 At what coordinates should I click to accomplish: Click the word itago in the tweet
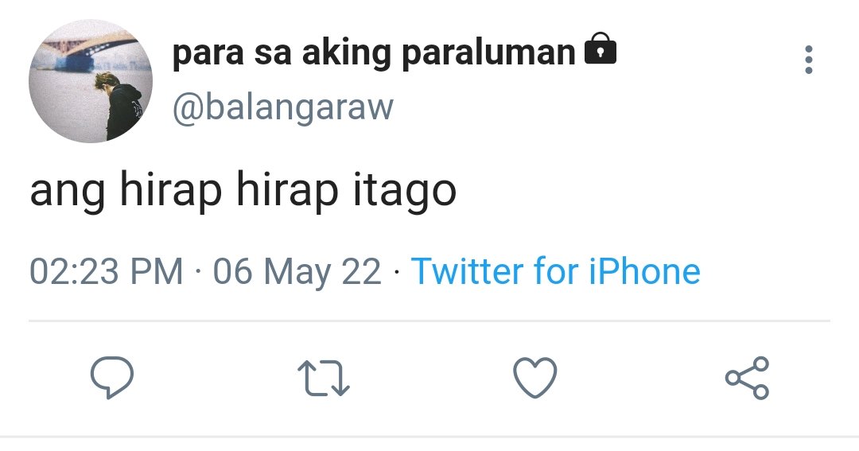[404, 191]
